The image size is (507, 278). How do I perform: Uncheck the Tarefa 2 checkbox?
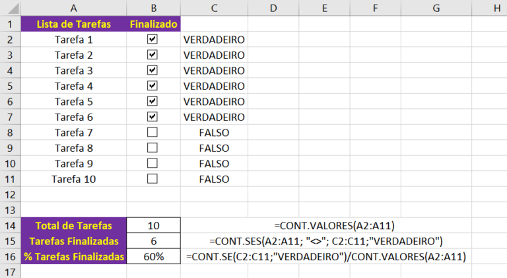(152, 55)
